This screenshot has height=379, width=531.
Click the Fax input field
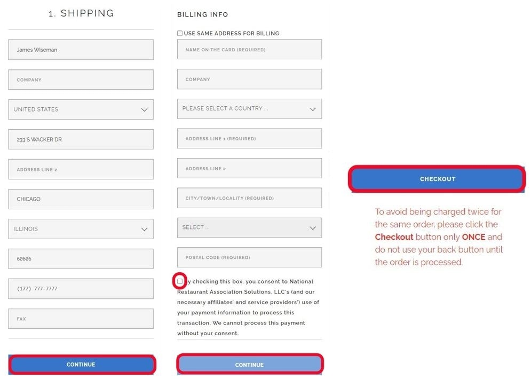pyautogui.click(x=81, y=319)
